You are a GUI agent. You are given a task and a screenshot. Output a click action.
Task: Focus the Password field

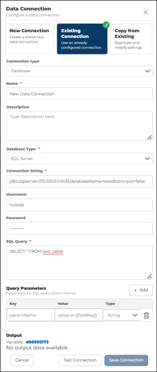click(79, 228)
